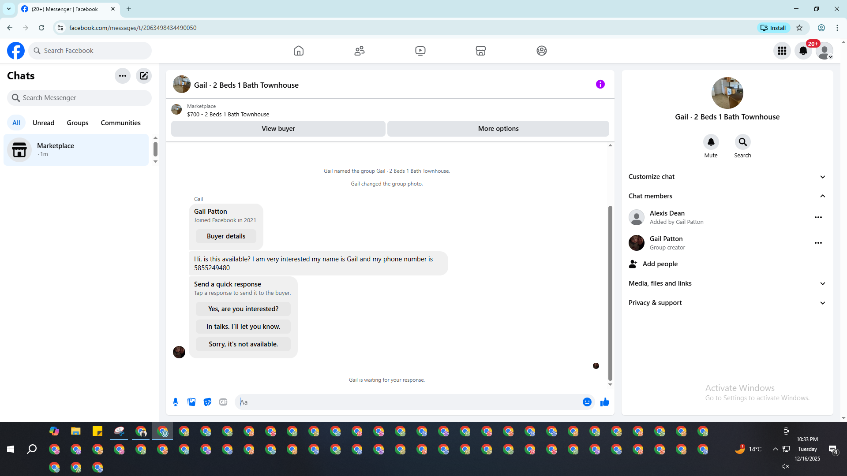Click the View buyer button
The height and width of the screenshot is (476, 847).
pos(278,129)
